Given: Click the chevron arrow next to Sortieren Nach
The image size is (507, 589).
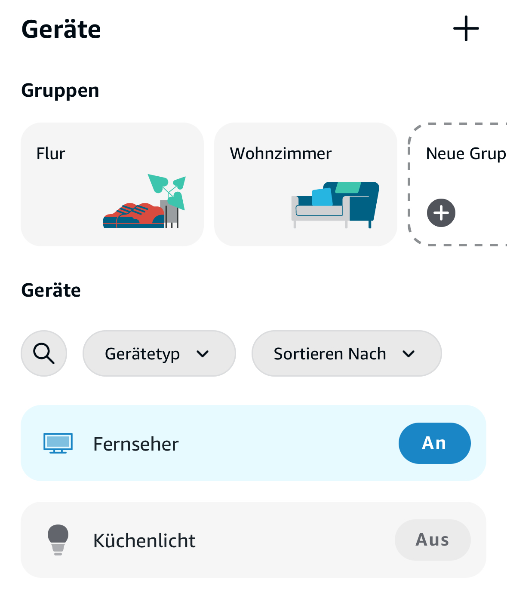Looking at the screenshot, I should tap(409, 354).
